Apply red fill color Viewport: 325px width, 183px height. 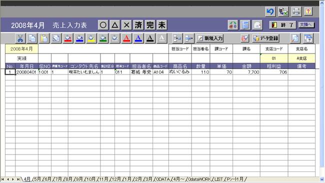pyautogui.click(x=68, y=38)
